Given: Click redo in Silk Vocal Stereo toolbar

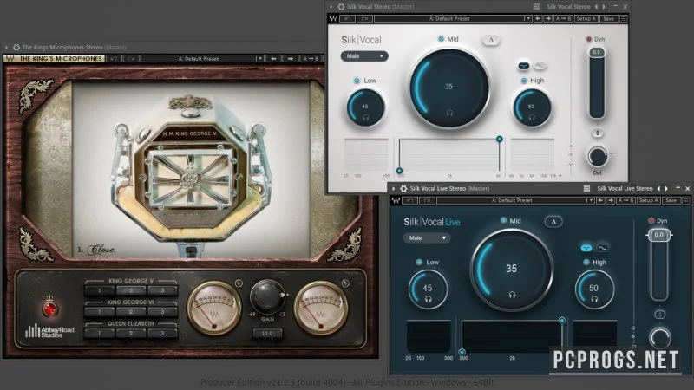Looking at the screenshot, I should pyautogui.click(x=364, y=18).
